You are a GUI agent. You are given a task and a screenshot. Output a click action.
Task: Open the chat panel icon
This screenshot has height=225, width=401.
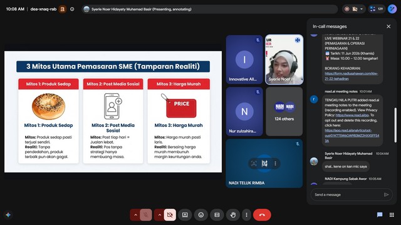click(380, 215)
